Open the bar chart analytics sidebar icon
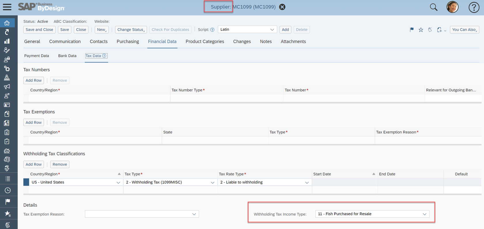Image resolution: width=484 pixels, height=229 pixels. 7,41
